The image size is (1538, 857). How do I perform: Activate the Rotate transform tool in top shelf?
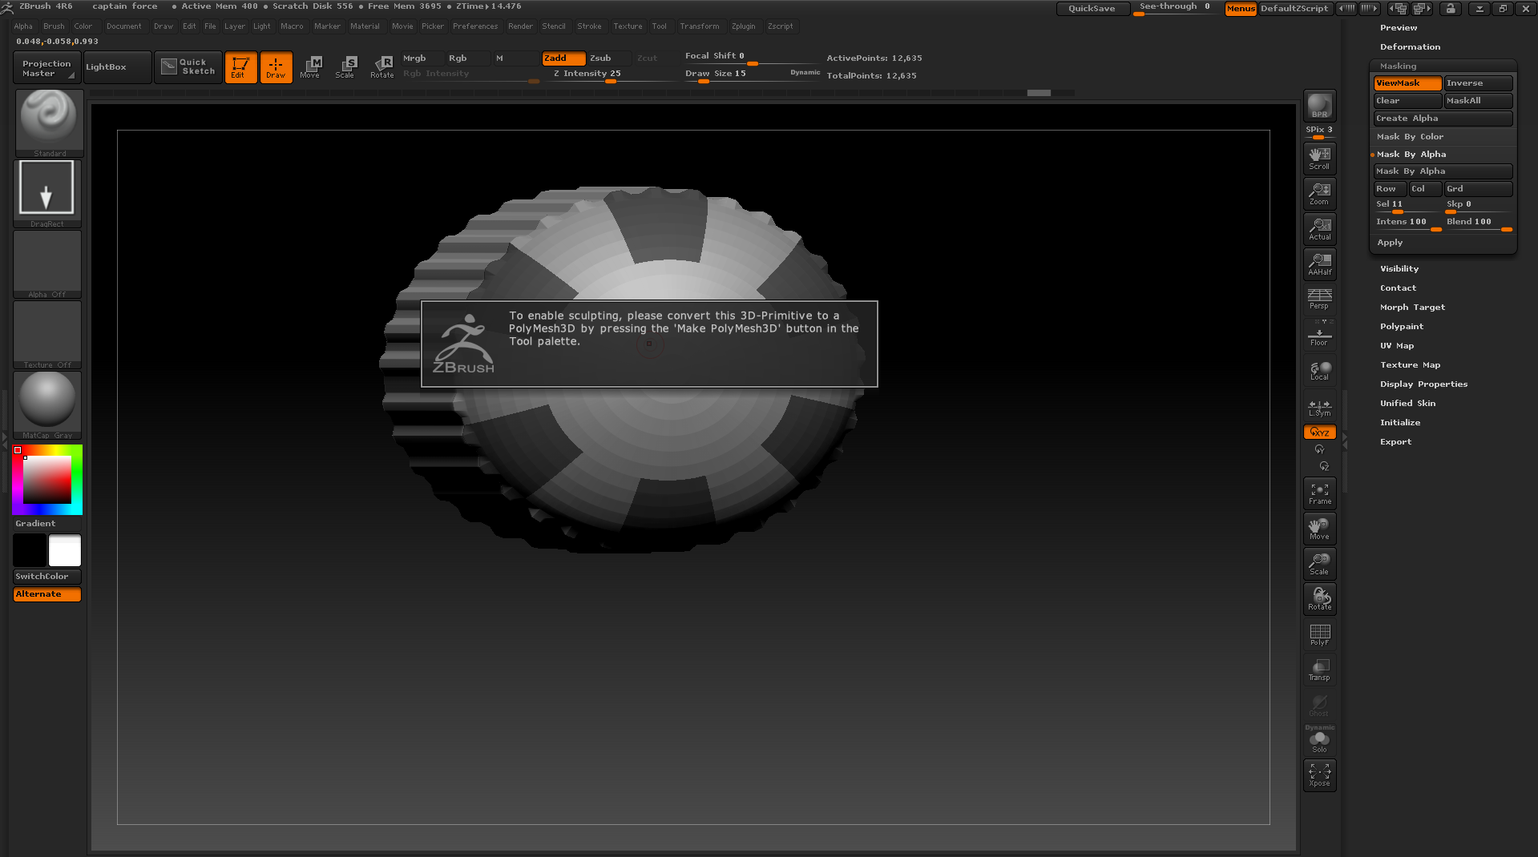pos(381,67)
